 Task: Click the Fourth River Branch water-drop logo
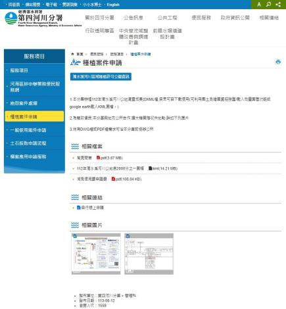coord(11,18)
